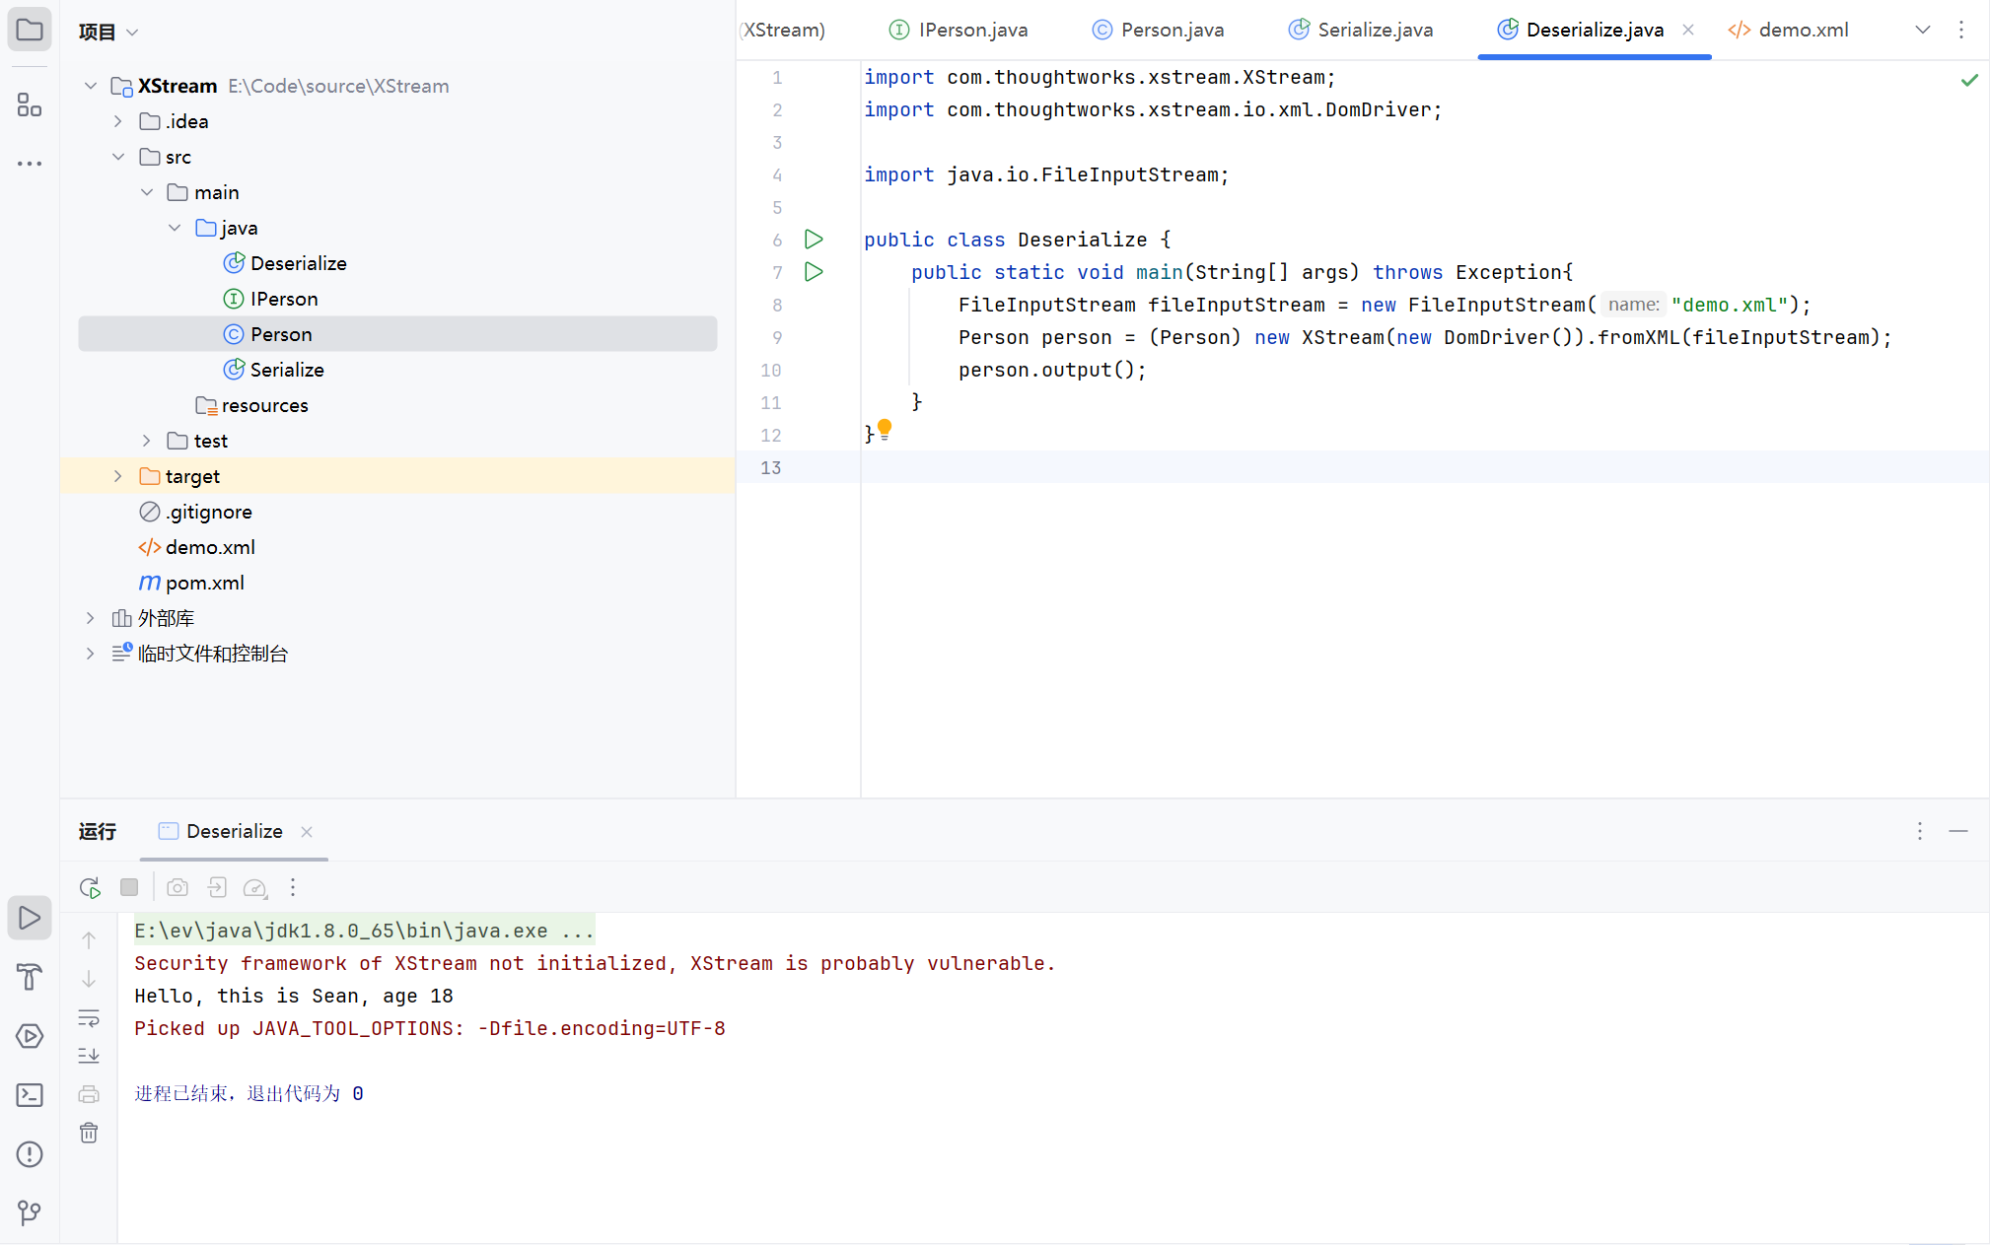This screenshot has width=1990, height=1245.
Task: Collapse the XStream project root
Action: [x=91, y=86]
